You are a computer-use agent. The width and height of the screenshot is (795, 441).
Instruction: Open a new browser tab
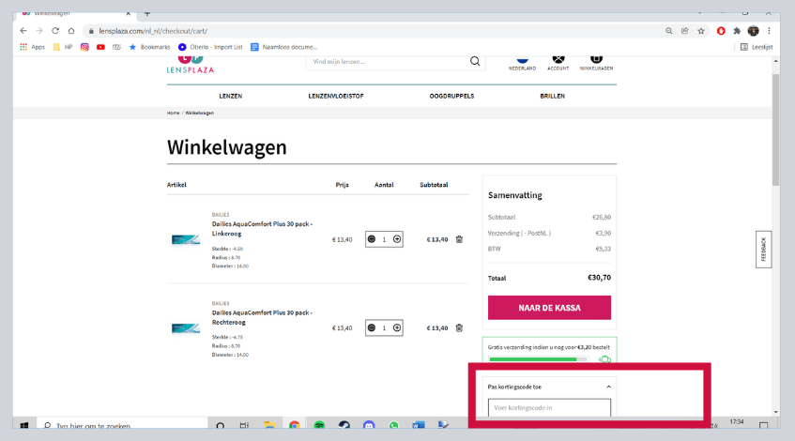(147, 14)
